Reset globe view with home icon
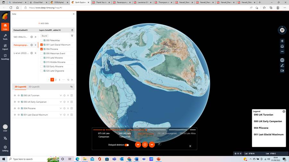The width and height of the screenshot is (289, 162). click(x=282, y=46)
